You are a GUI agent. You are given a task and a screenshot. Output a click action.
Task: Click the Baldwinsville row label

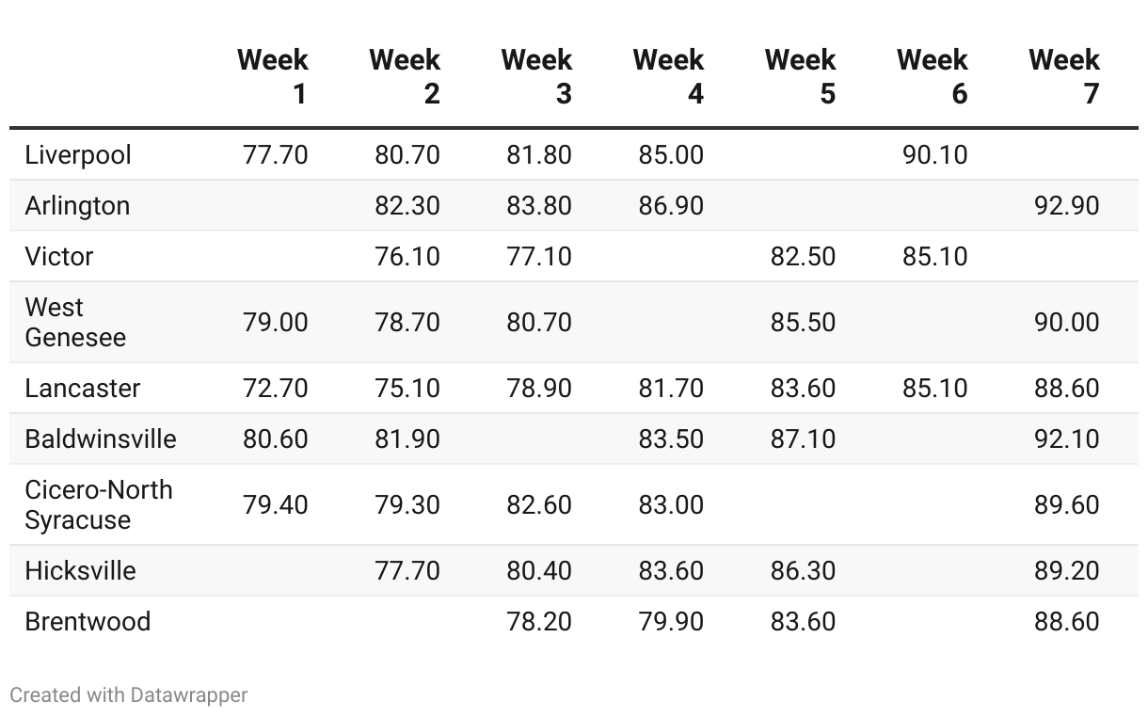[101, 439]
